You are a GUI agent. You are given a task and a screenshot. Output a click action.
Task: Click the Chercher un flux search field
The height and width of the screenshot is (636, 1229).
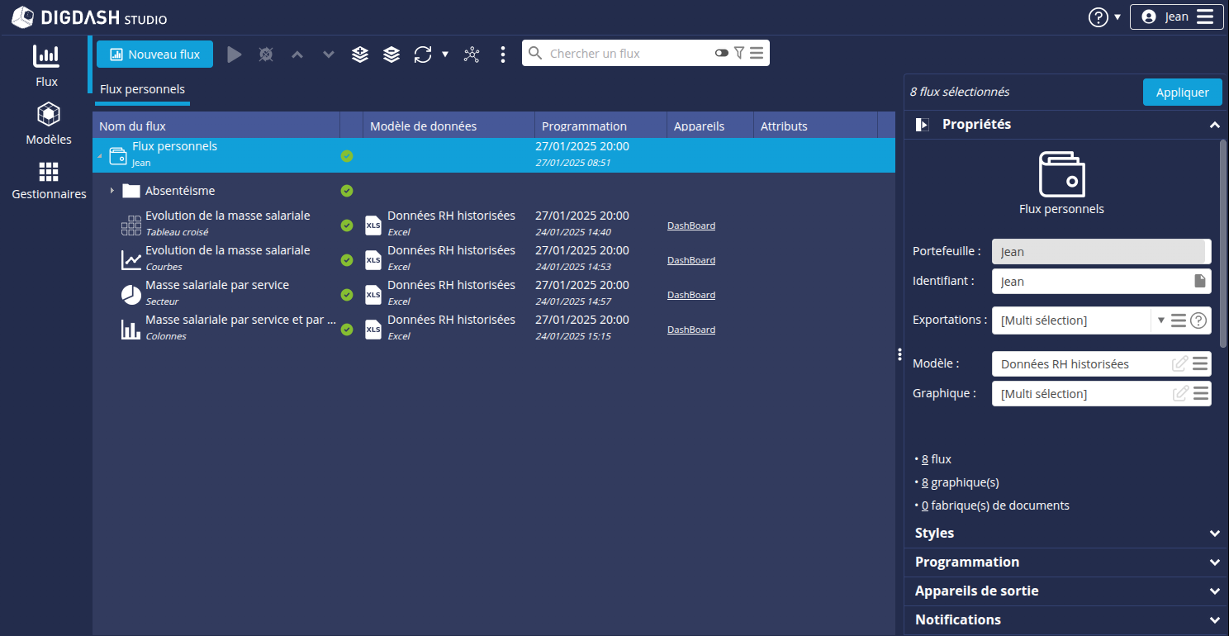pyautogui.click(x=626, y=54)
